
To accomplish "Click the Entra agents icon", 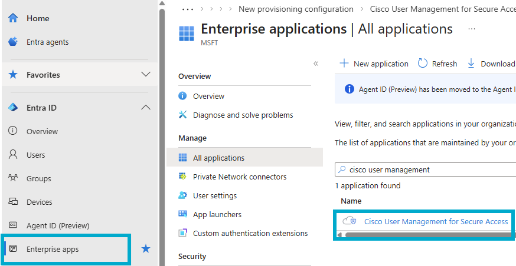I will (x=13, y=42).
